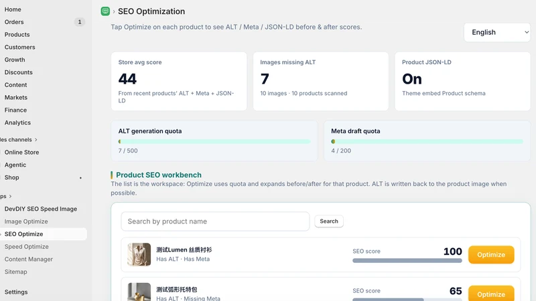Expand the Apps chevron
536x301 pixels.
tap(10, 197)
